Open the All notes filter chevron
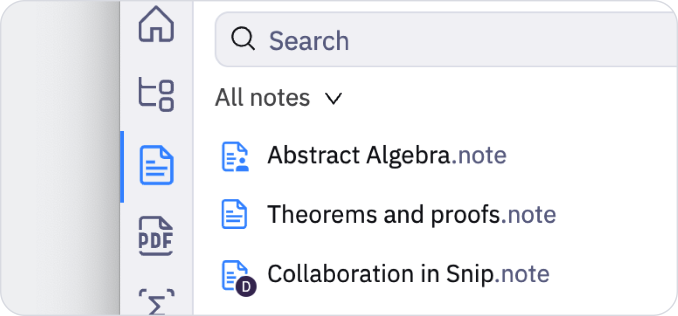The width and height of the screenshot is (678, 316). [x=333, y=98]
